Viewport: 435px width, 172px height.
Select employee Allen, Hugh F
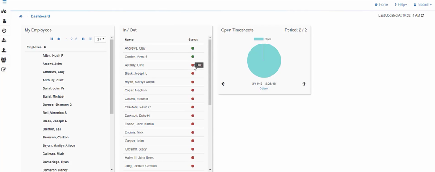(x=53, y=56)
